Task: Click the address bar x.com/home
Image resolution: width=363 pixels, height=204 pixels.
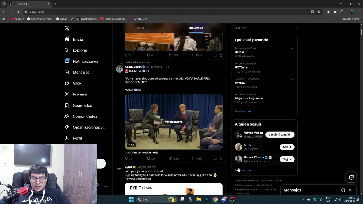Action: coord(167,12)
